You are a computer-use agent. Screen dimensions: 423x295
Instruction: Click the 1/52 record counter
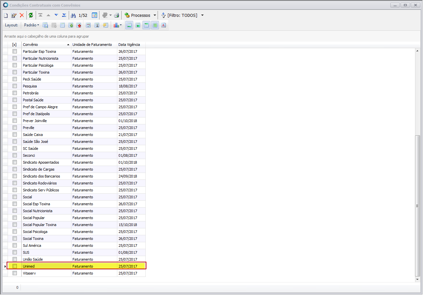point(83,15)
